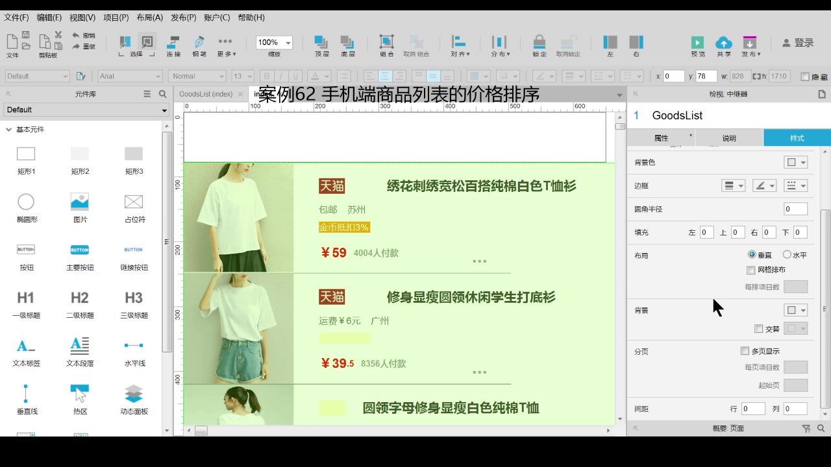This screenshot has width=831, height=467.
Task: Select the 垂直 vertical layout radio
Action: (x=752, y=255)
